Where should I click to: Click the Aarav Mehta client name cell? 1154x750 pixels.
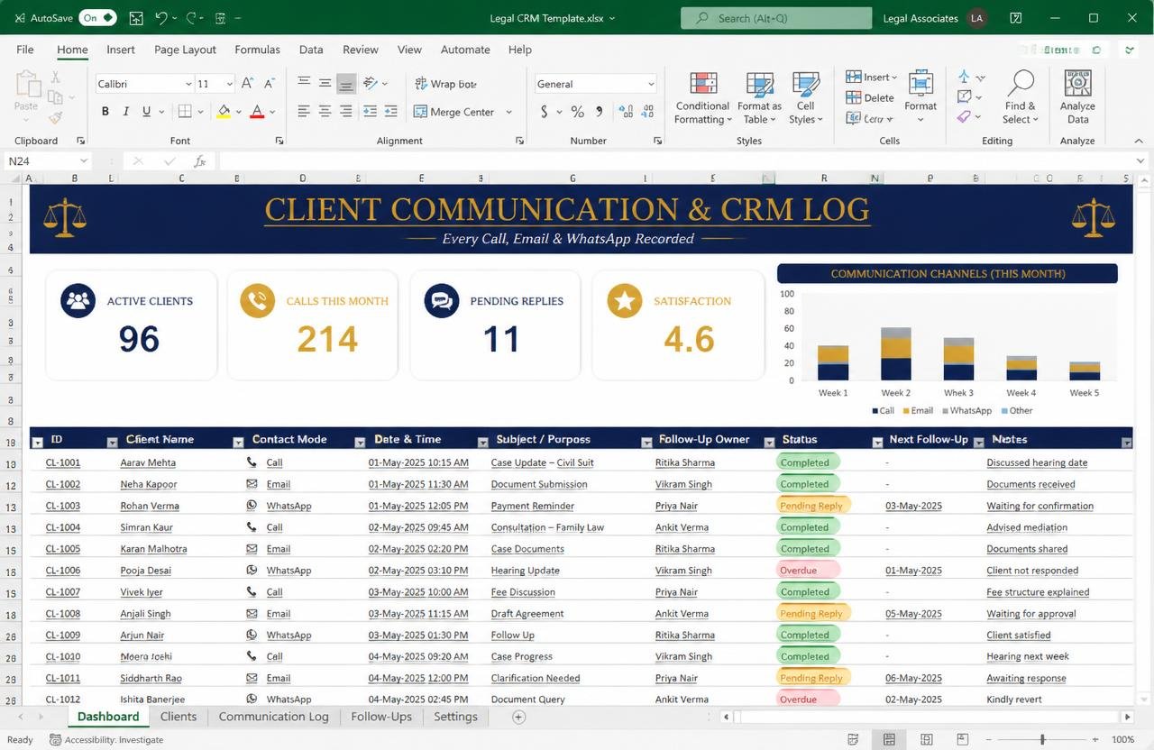(x=148, y=462)
